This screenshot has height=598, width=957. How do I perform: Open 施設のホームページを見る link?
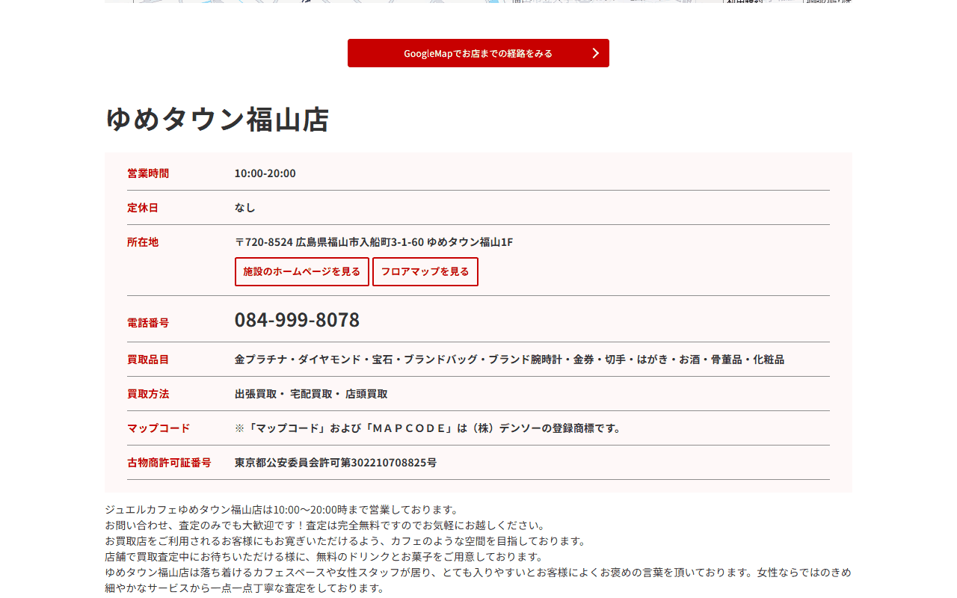(302, 271)
